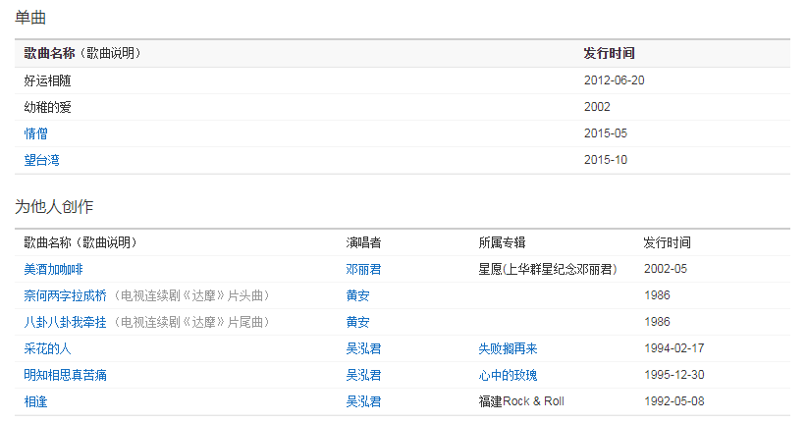Open the 奈何两字拉成桥 song link
The height and width of the screenshot is (422, 808).
(x=66, y=295)
